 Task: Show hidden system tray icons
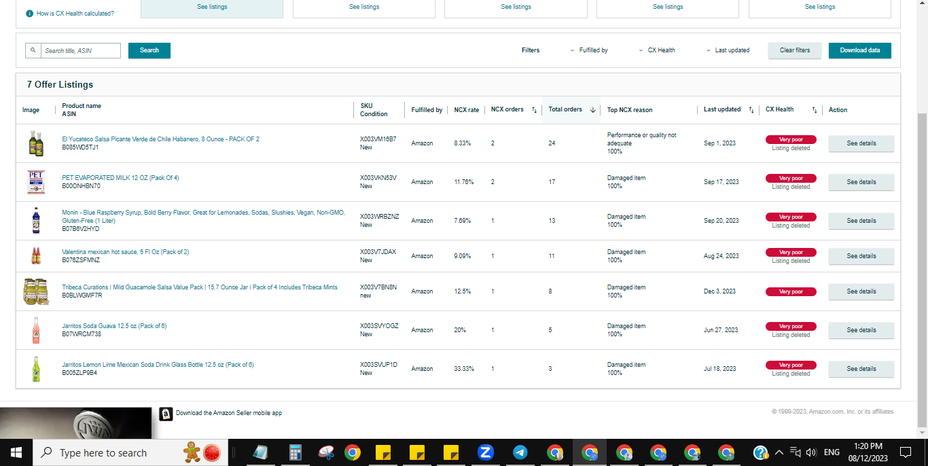coord(779,452)
